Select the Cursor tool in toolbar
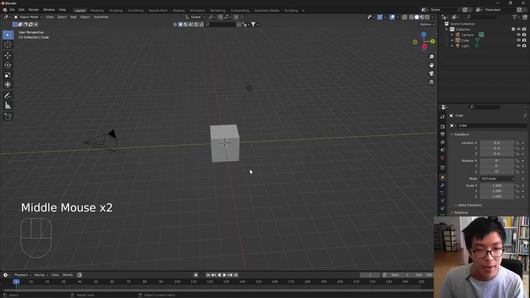 (7, 45)
